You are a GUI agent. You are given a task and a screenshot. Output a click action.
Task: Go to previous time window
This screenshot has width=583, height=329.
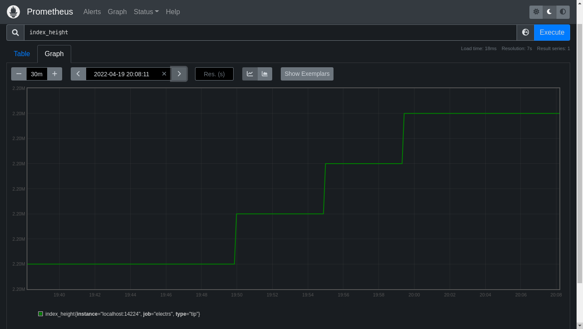coord(78,74)
